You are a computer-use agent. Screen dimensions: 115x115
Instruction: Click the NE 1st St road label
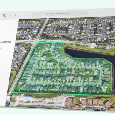(62, 83)
